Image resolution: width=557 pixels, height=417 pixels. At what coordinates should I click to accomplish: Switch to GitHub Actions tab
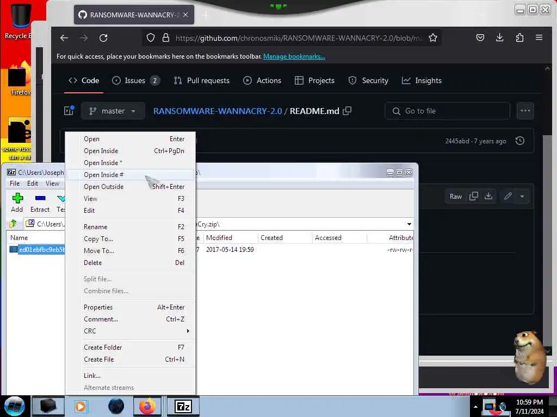[262, 80]
